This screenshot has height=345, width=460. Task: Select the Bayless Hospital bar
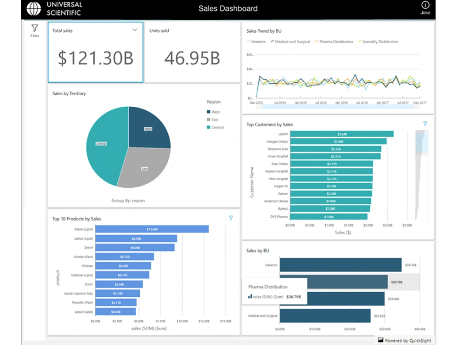pyautogui.click(x=332, y=171)
